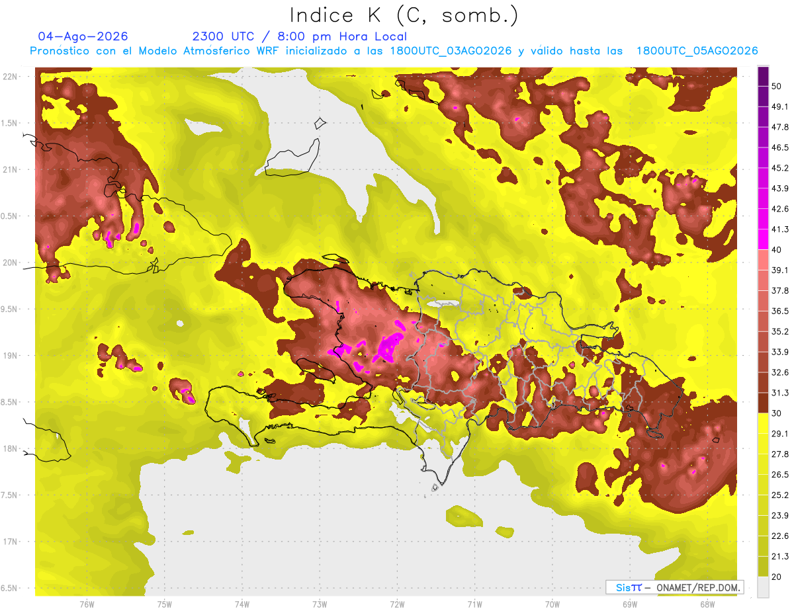Click the colorbar value "39.1"
Viewport: 794px width, 613px height.
pyautogui.click(x=779, y=270)
